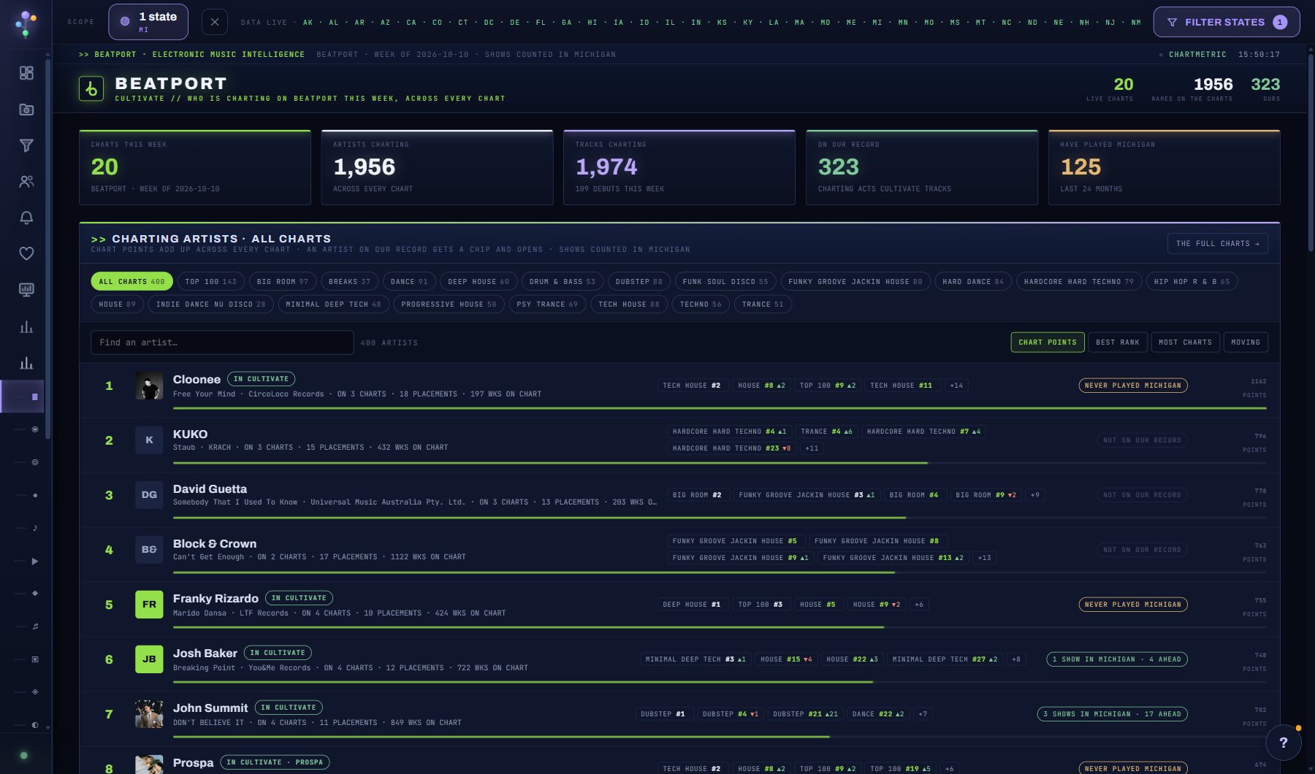Open the people icon in sidebar
The image size is (1315, 774).
click(26, 182)
